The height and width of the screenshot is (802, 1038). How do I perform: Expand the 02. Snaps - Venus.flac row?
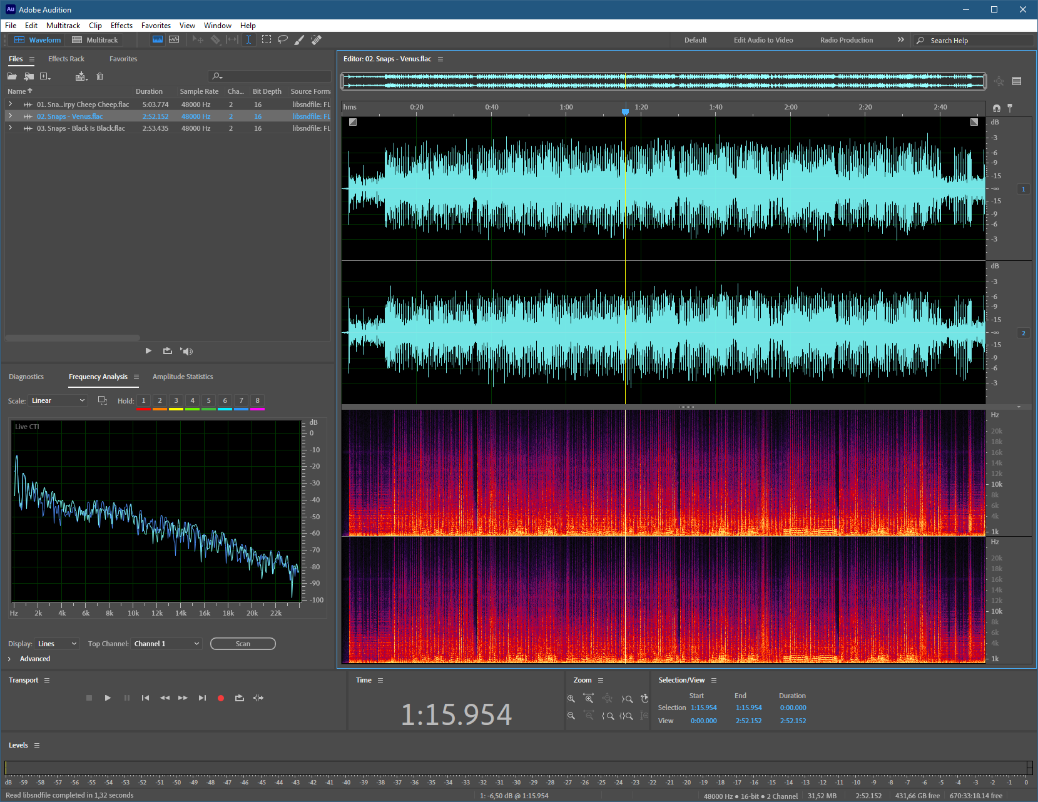click(x=10, y=116)
